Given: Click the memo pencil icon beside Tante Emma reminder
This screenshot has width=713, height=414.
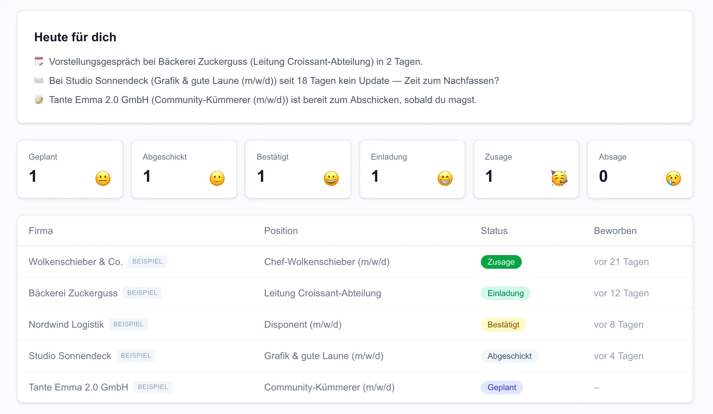Looking at the screenshot, I should [x=39, y=100].
